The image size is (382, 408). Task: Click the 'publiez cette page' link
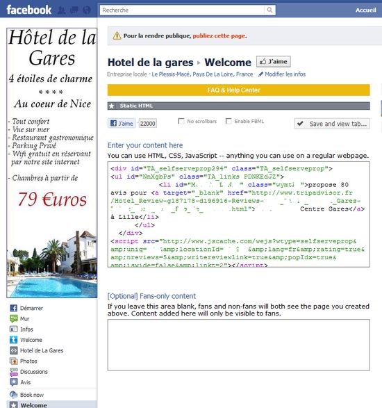click(219, 36)
